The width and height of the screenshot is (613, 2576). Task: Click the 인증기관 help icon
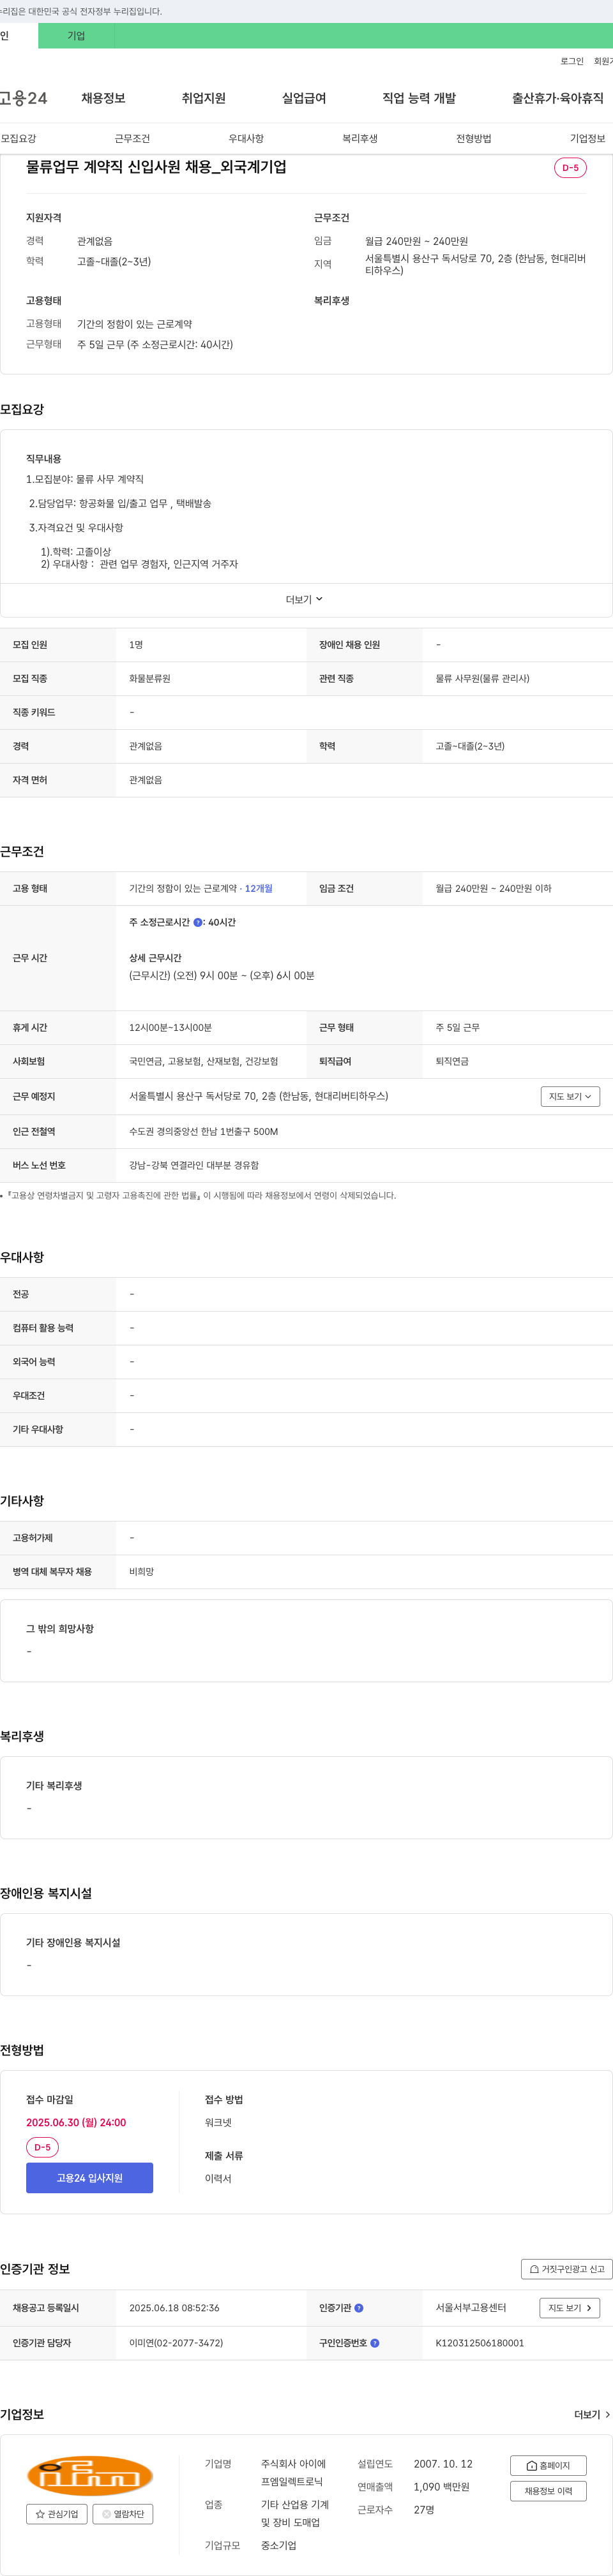tap(359, 2308)
